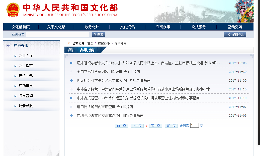Click the 在线办事 sidebar heading
260x156 pixels.
point(21,46)
